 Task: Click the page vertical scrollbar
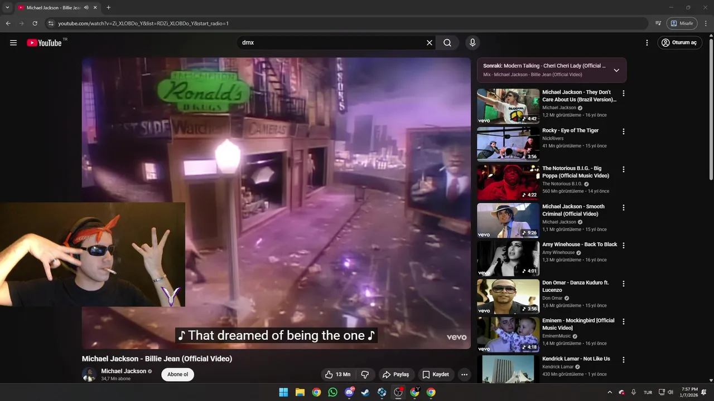[711, 109]
